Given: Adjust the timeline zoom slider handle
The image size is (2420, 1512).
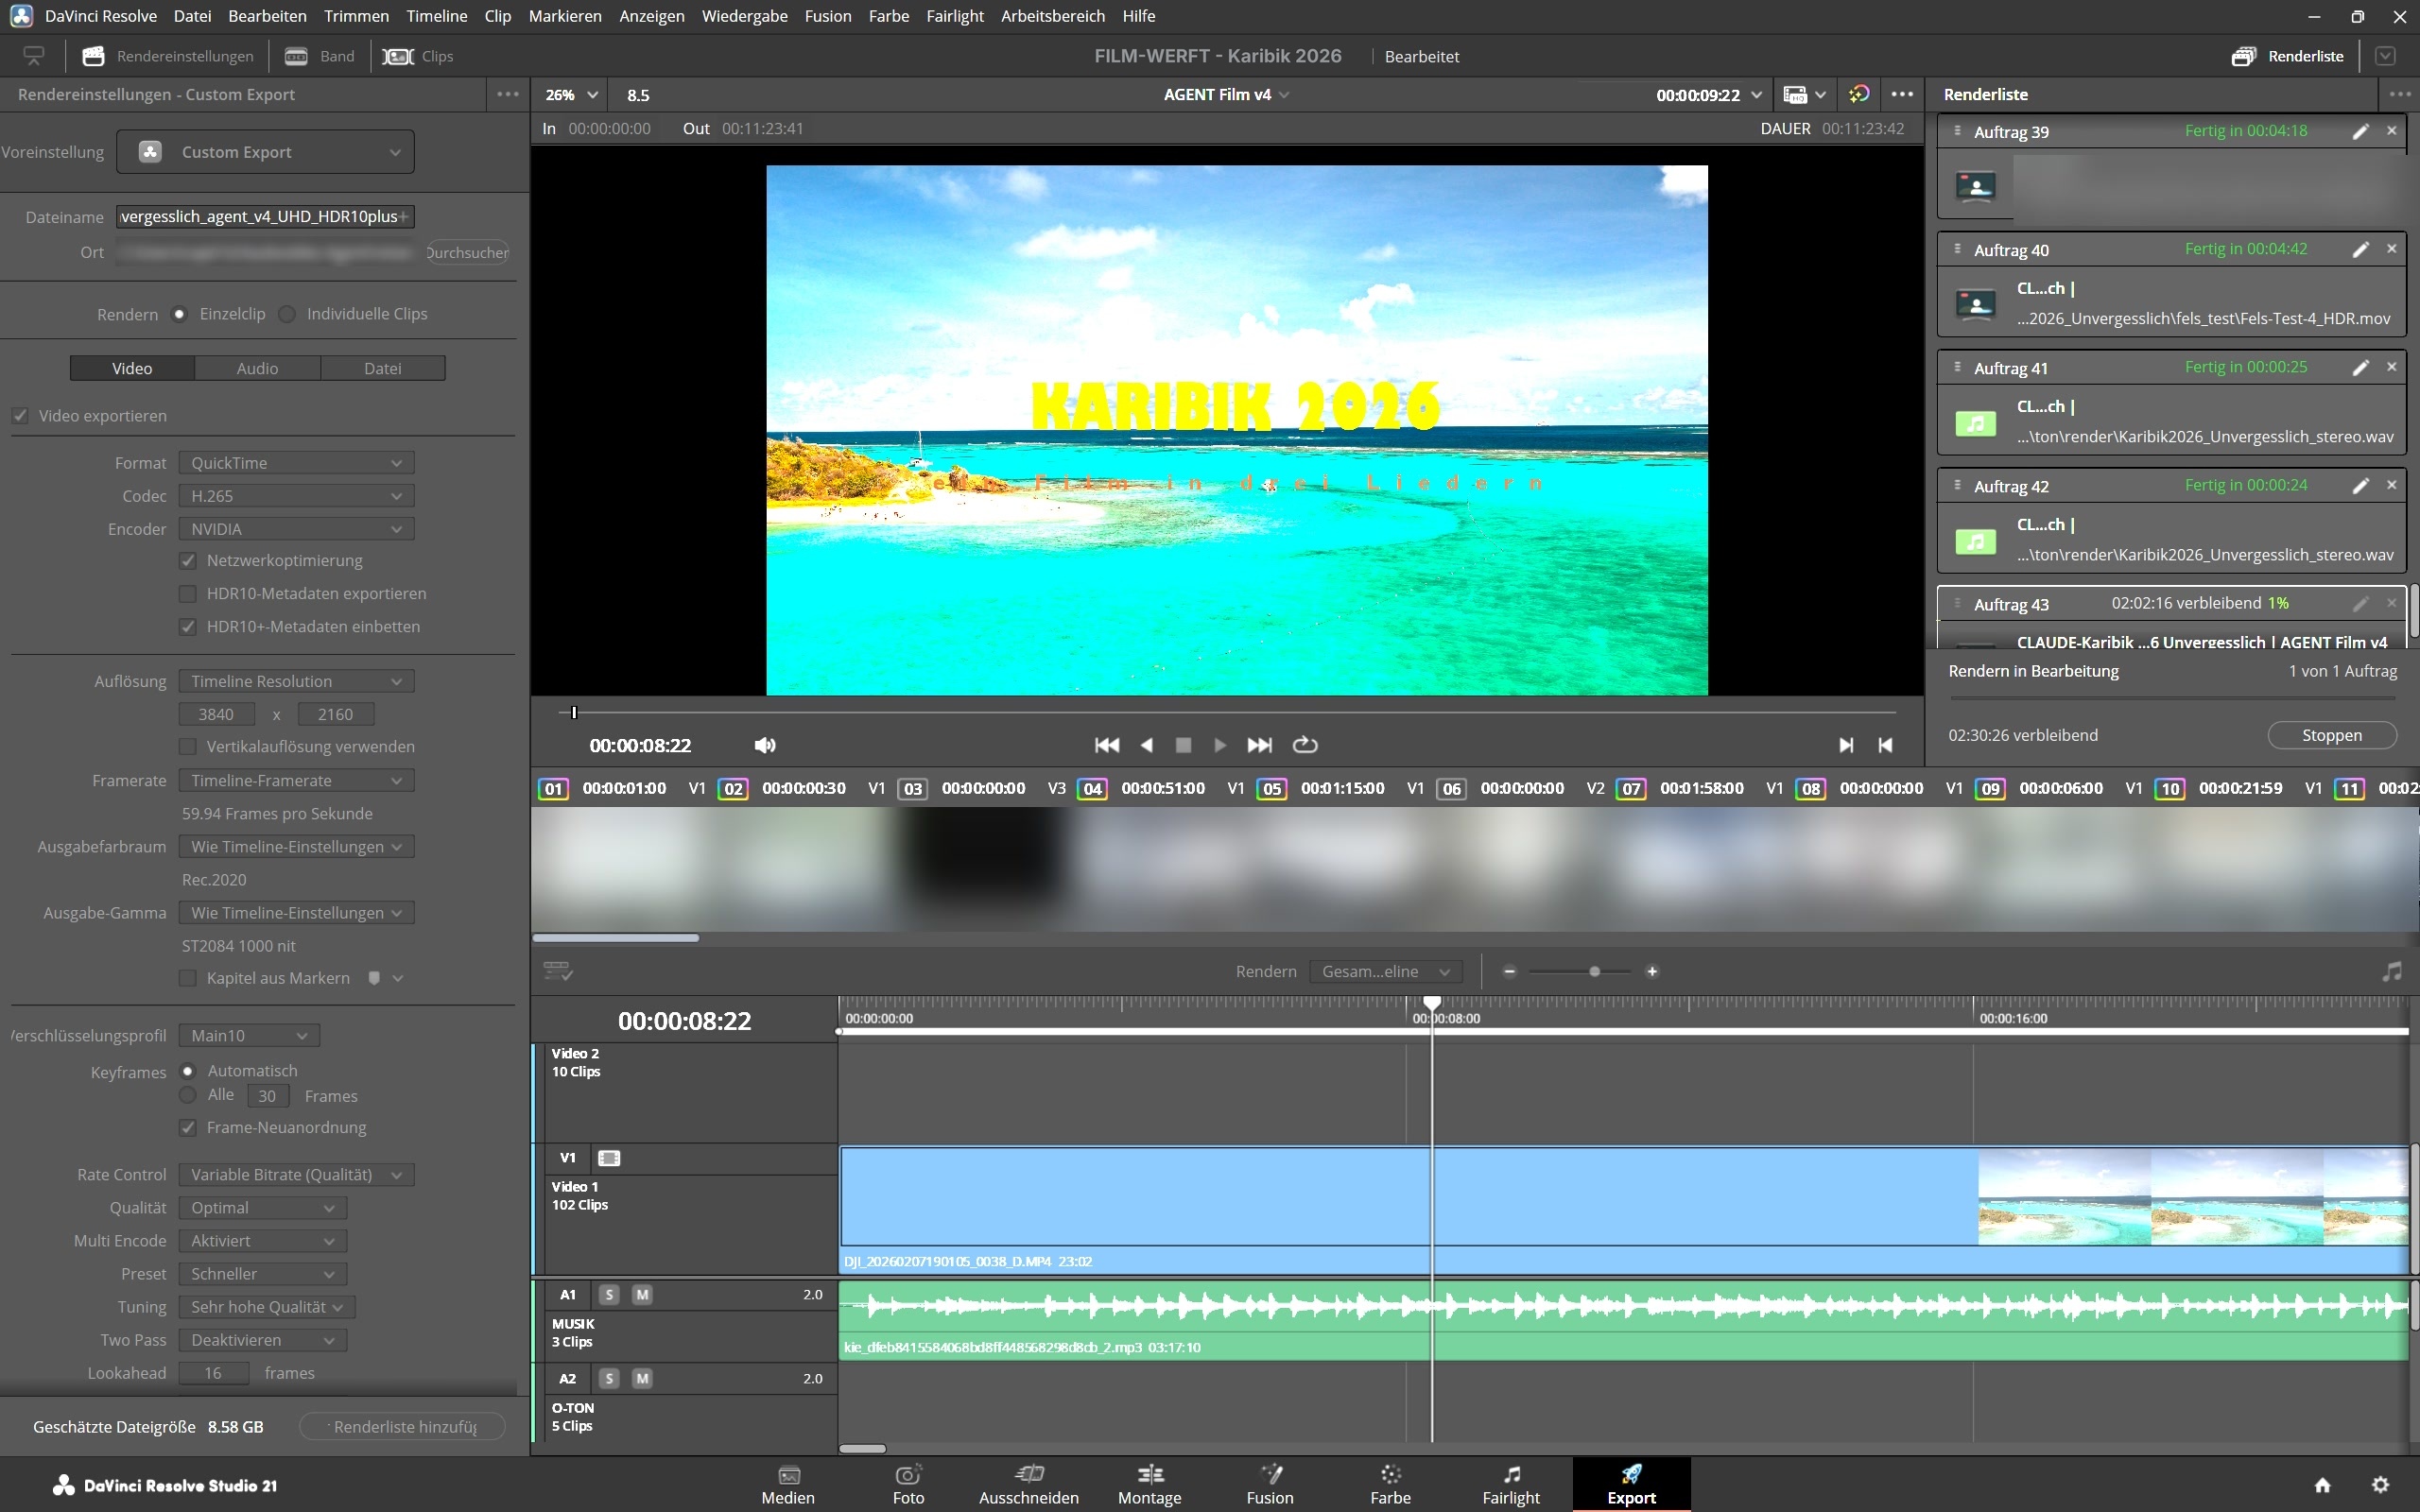Looking at the screenshot, I should click(1595, 971).
